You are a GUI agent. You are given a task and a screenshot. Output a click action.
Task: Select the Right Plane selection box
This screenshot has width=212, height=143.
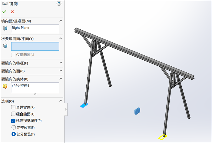pyautogui.click(x=35, y=29)
